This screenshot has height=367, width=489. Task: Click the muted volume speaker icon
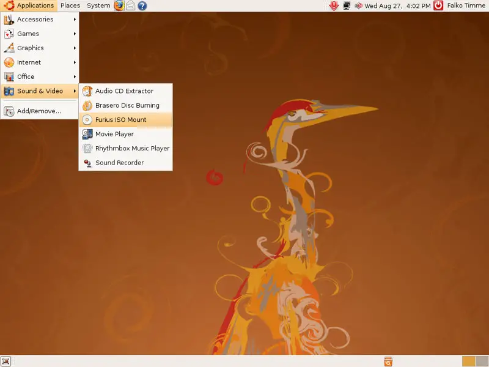(358, 6)
